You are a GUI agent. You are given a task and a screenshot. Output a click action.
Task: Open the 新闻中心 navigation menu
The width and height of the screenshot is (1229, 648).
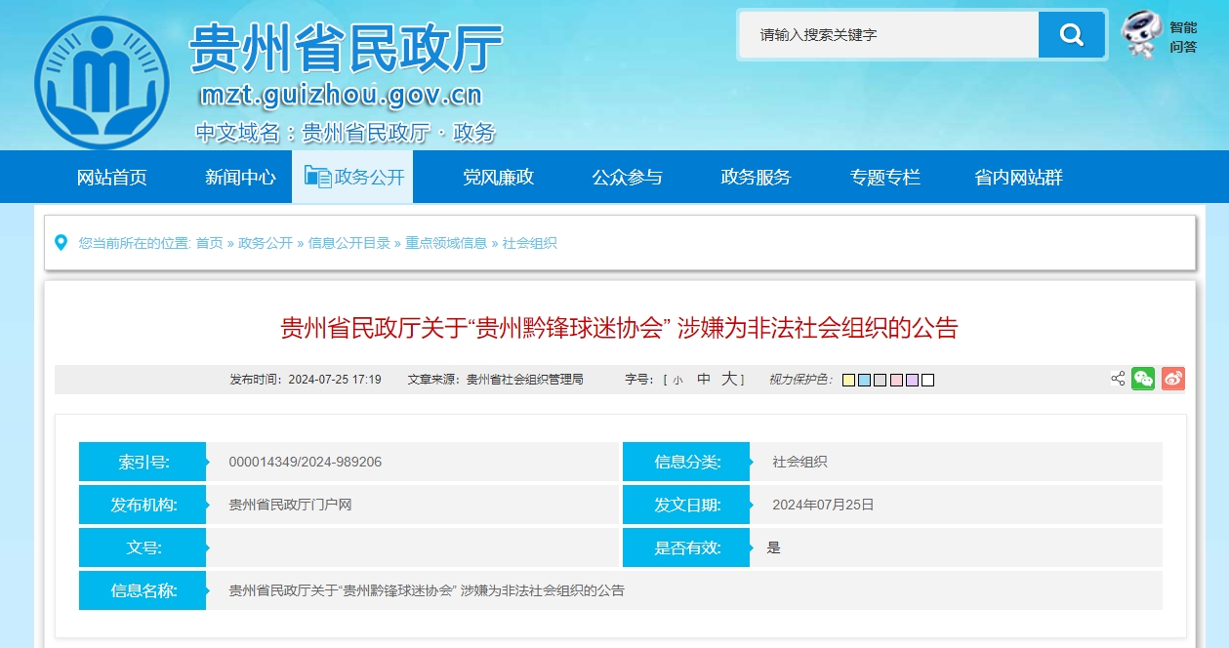(x=240, y=178)
